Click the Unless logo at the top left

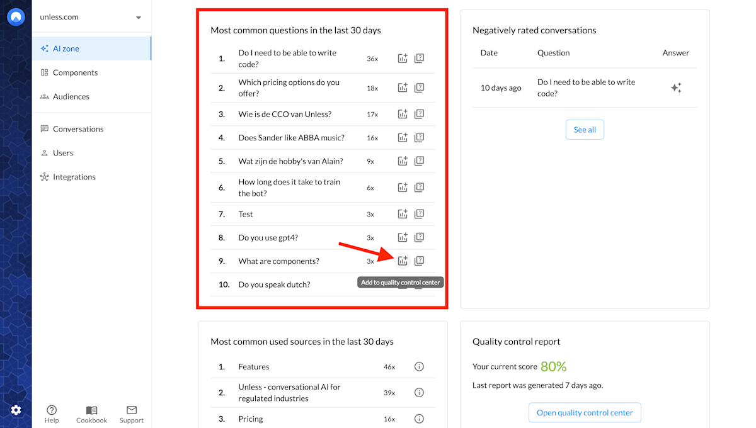16,16
